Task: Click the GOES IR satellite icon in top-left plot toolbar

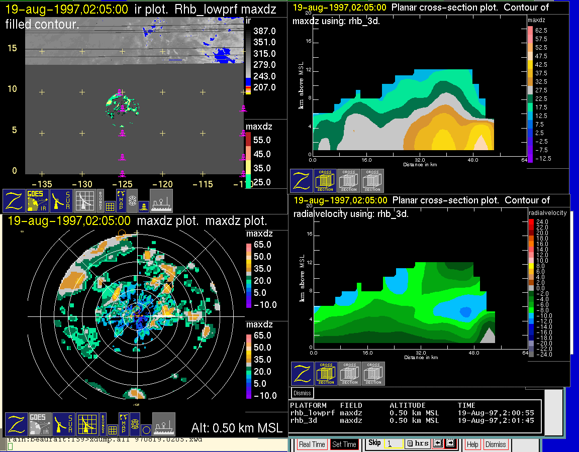Action: click(x=38, y=201)
